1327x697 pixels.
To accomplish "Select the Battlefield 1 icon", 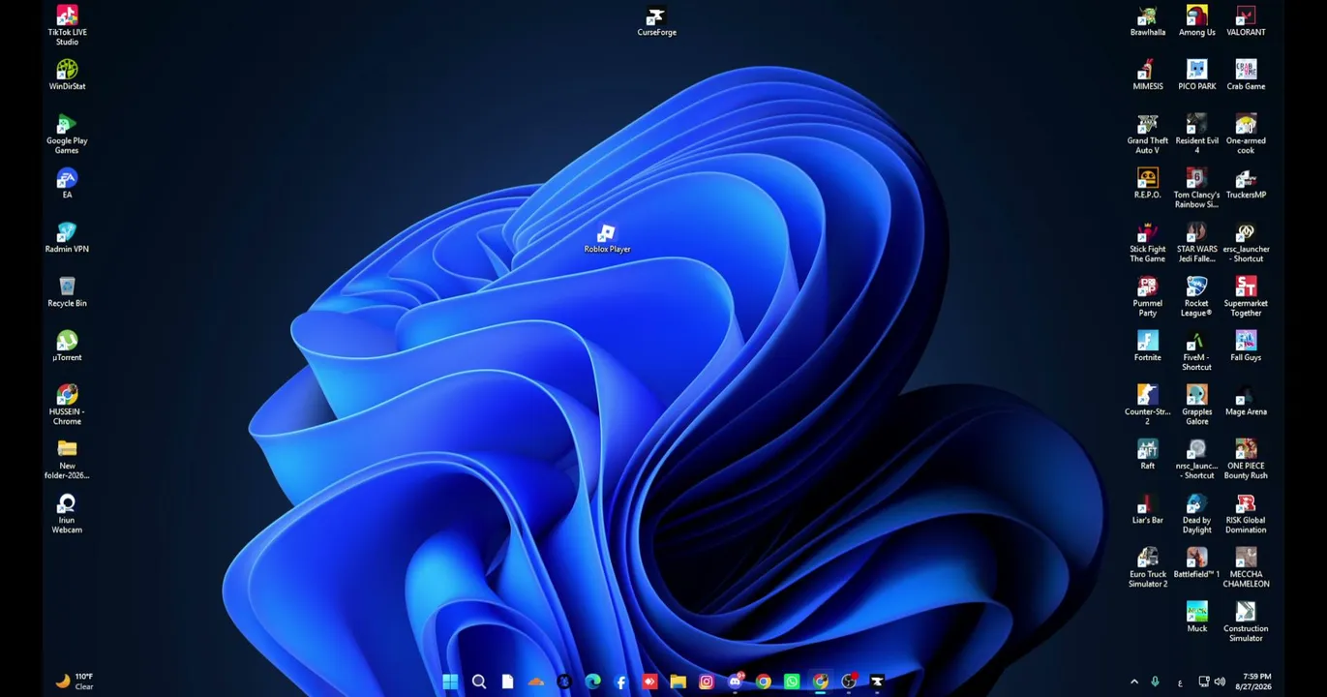I will 1196,562.
